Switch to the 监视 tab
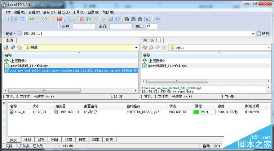 pyautogui.click(x=41, y=139)
